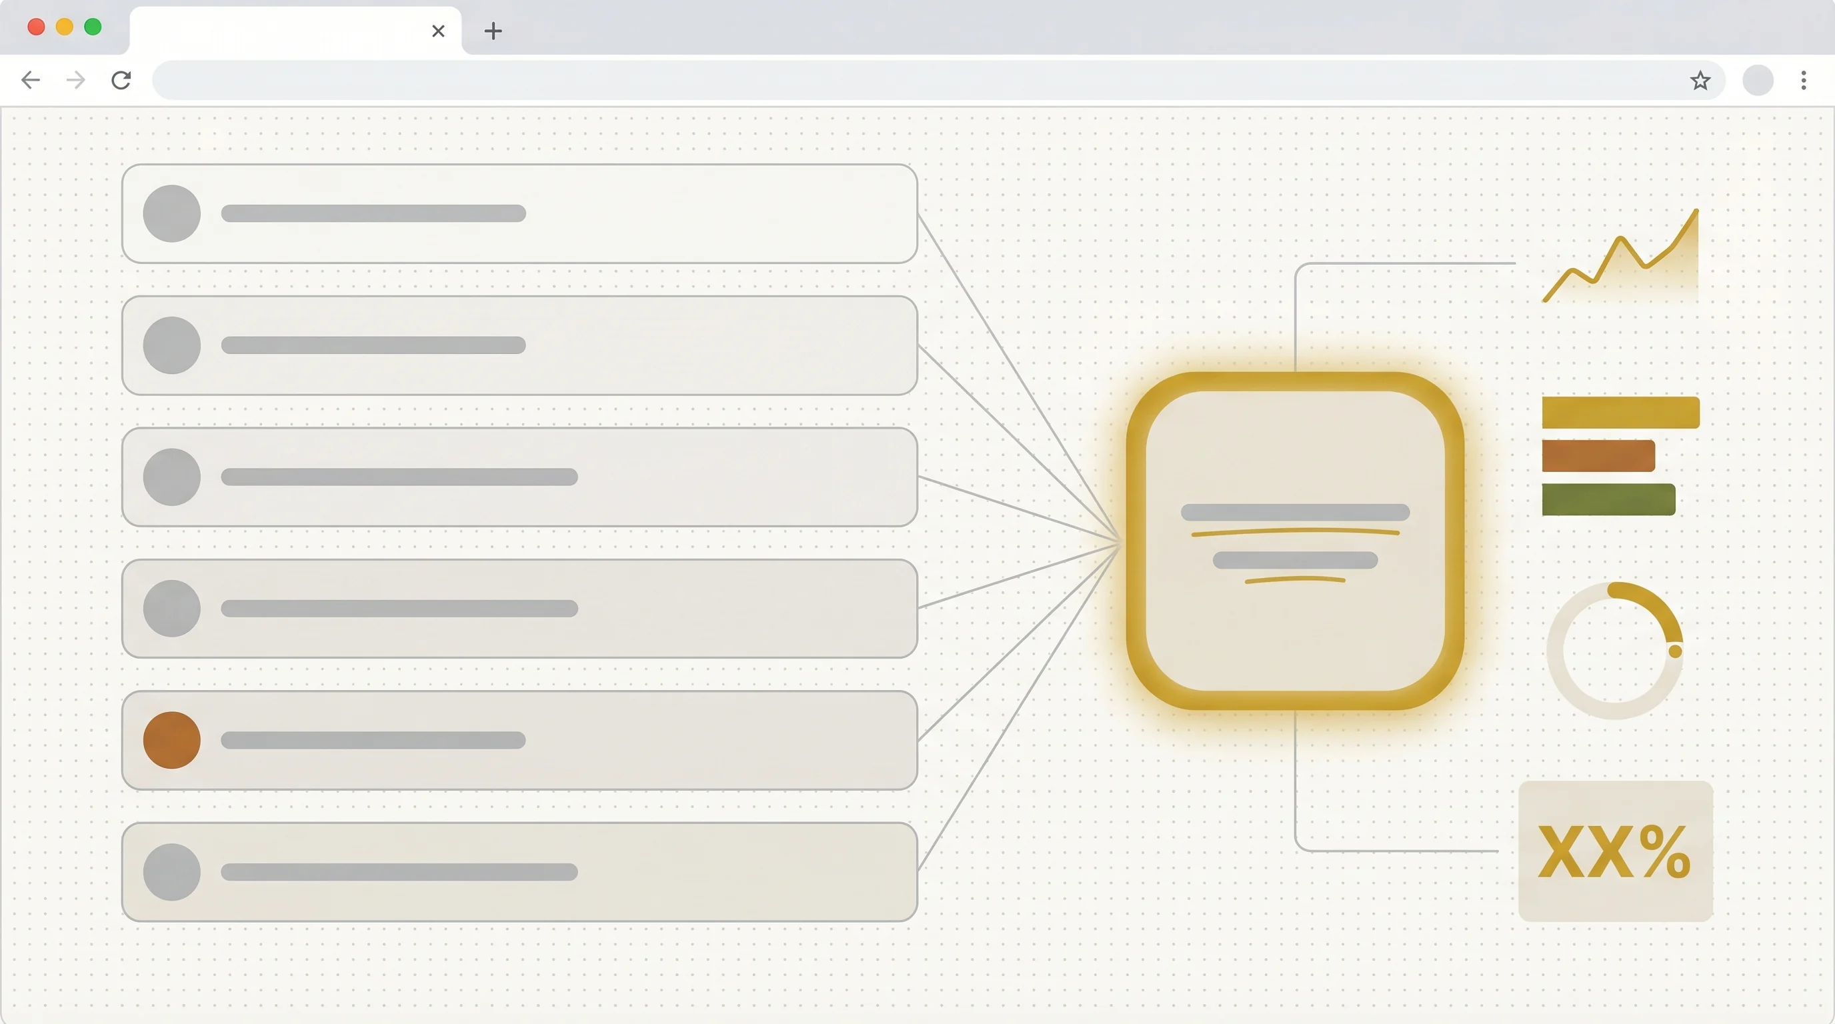The height and width of the screenshot is (1024, 1835).
Task: Select the list row with the orange avatar
Action: [519, 740]
